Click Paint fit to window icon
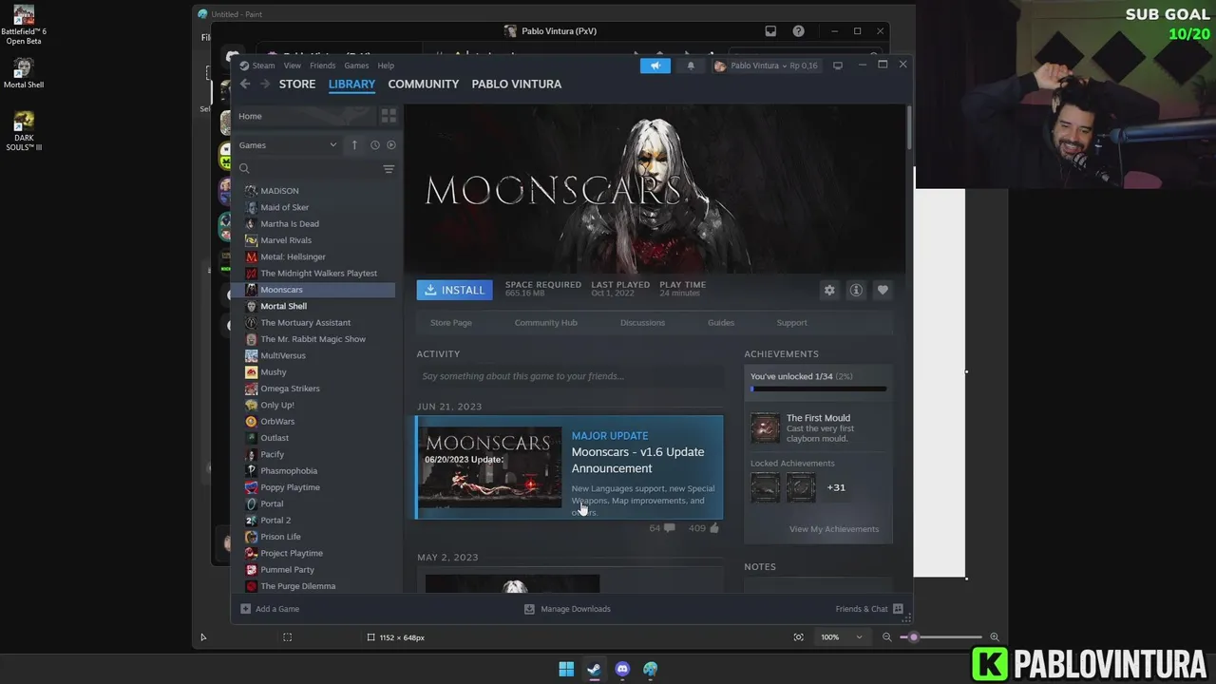Screen dimensions: 1216x684 click(x=798, y=637)
